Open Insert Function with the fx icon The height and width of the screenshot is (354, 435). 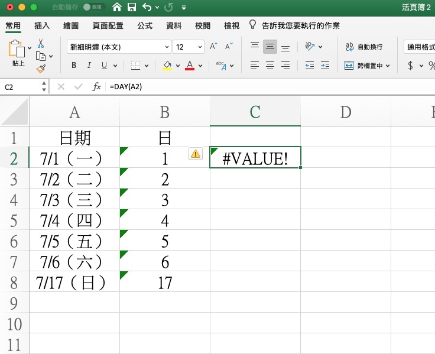pos(96,86)
